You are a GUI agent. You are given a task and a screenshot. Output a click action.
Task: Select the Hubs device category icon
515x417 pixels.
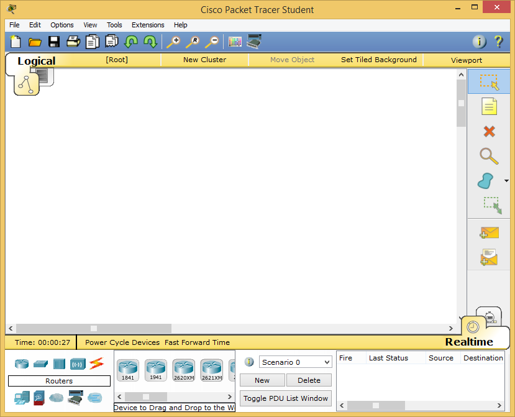coord(59,364)
